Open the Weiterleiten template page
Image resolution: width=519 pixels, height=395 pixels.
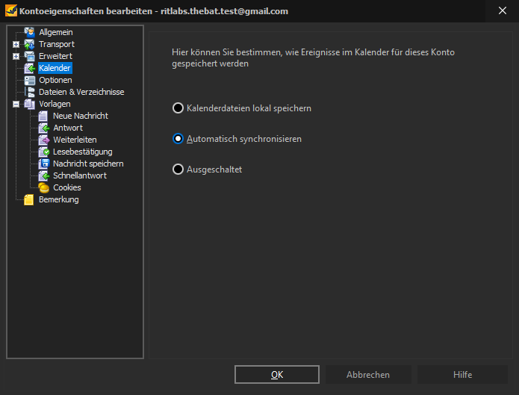[x=75, y=140]
